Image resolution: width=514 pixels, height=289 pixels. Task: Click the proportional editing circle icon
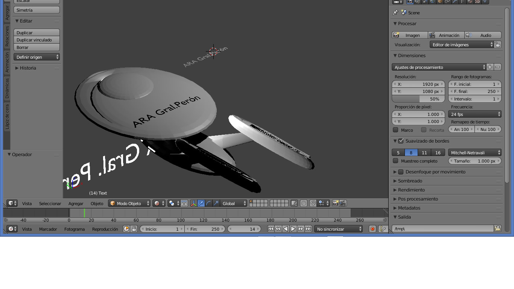(304, 203)
